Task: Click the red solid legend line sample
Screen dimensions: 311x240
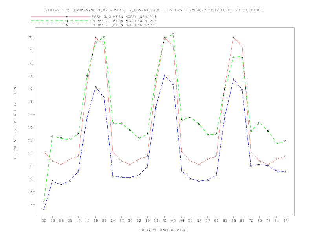Action: [61, 16]
